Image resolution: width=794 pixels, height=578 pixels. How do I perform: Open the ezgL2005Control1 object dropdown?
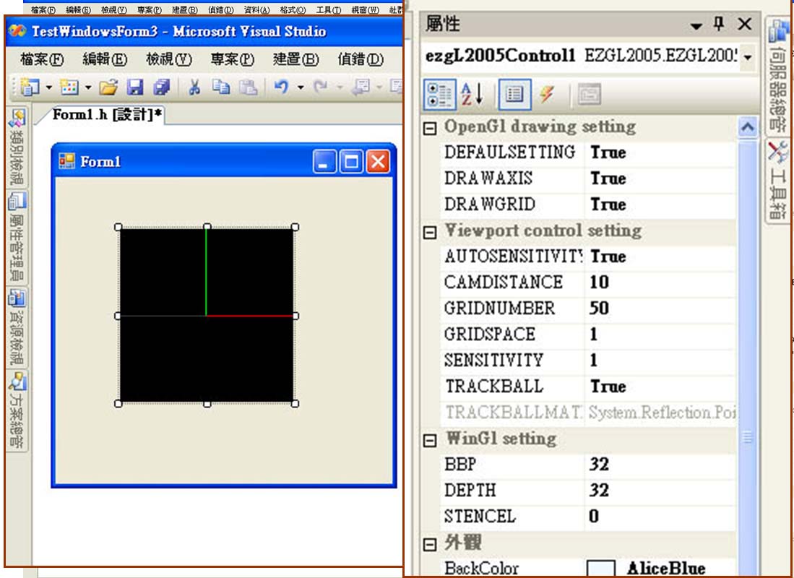746,56
